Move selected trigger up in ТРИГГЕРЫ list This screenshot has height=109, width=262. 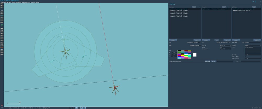pyautogui.click(x=198, y=7)
